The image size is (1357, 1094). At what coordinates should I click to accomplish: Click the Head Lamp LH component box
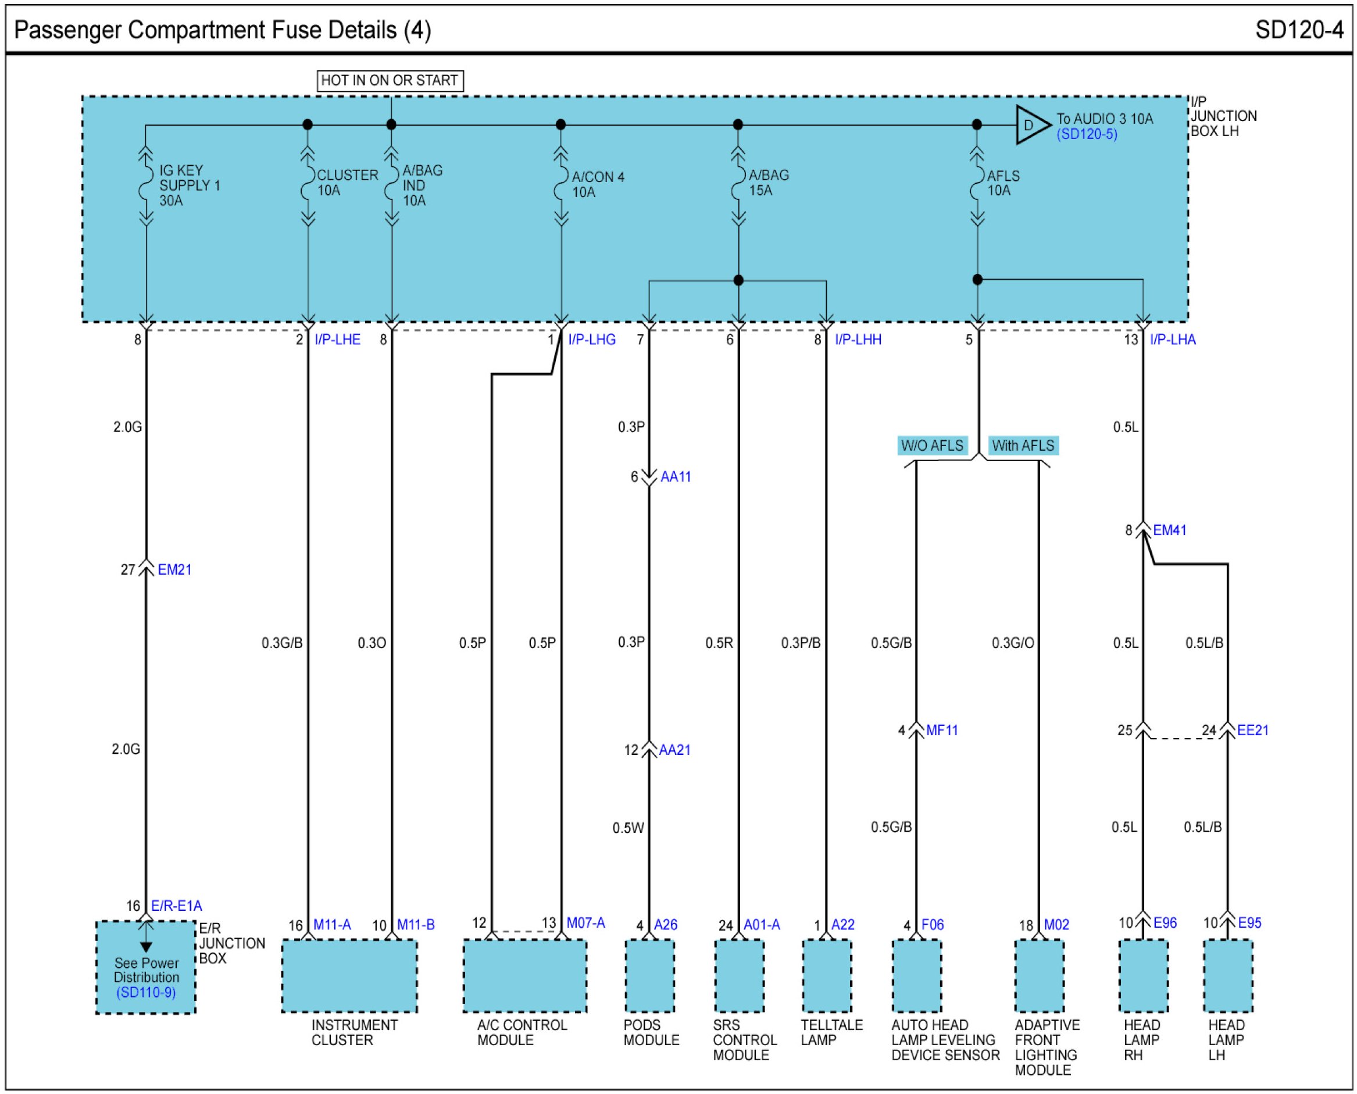click(x=1228, y=975)
